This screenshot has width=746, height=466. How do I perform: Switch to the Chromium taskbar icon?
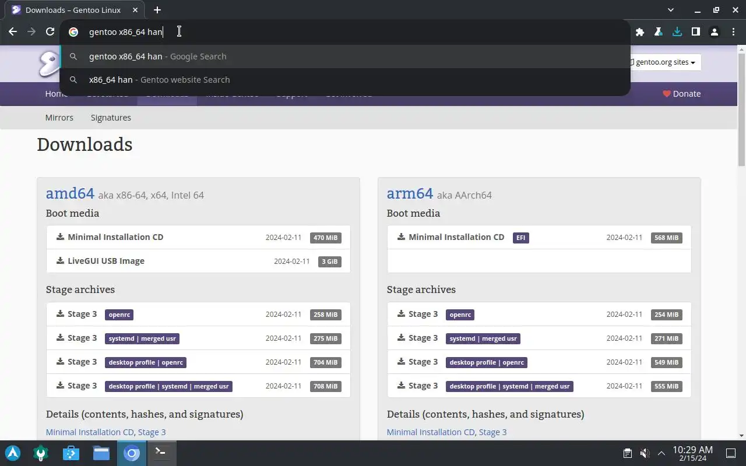coord(132,453)
